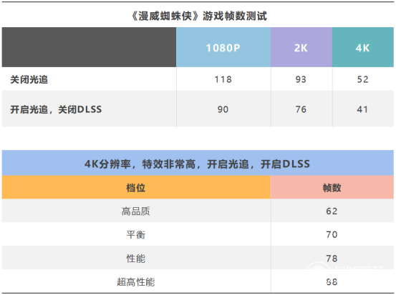Click the 93 value under 2K
The width and height of the screenshot is (396, 295).
(301, 79)
